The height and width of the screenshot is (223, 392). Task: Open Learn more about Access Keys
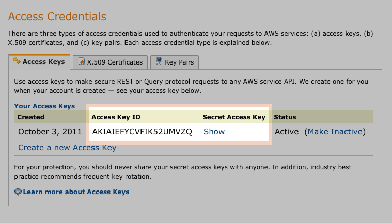76,192
